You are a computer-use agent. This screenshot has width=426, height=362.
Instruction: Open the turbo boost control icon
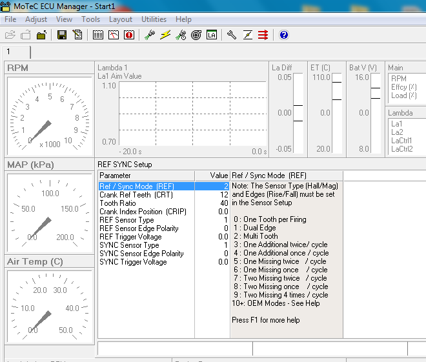click(196, 35)
